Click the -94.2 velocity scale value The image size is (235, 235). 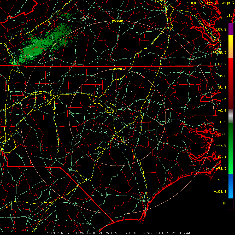[x=221, y=180]
